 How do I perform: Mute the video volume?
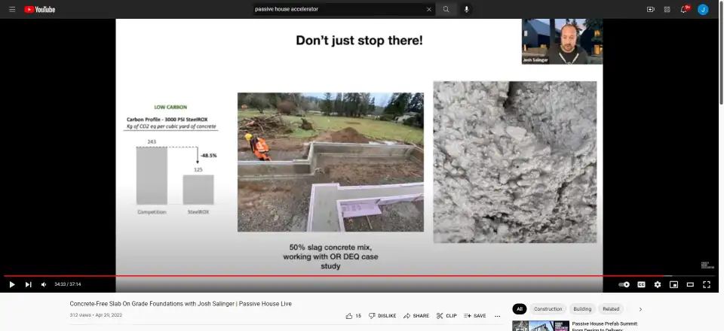[44, 284]
